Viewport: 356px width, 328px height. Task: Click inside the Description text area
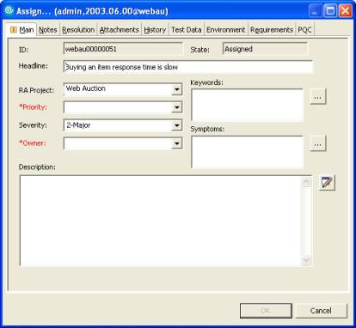pyautogui.click(x=161, y=221)
